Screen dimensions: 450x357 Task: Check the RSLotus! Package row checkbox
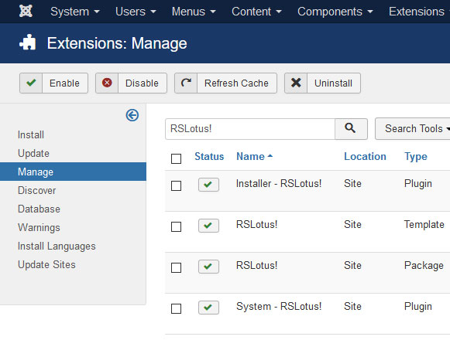click(177, 267)
